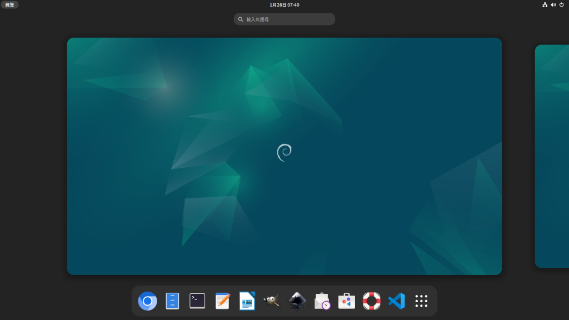Show all applications grid

click(421, 301)
